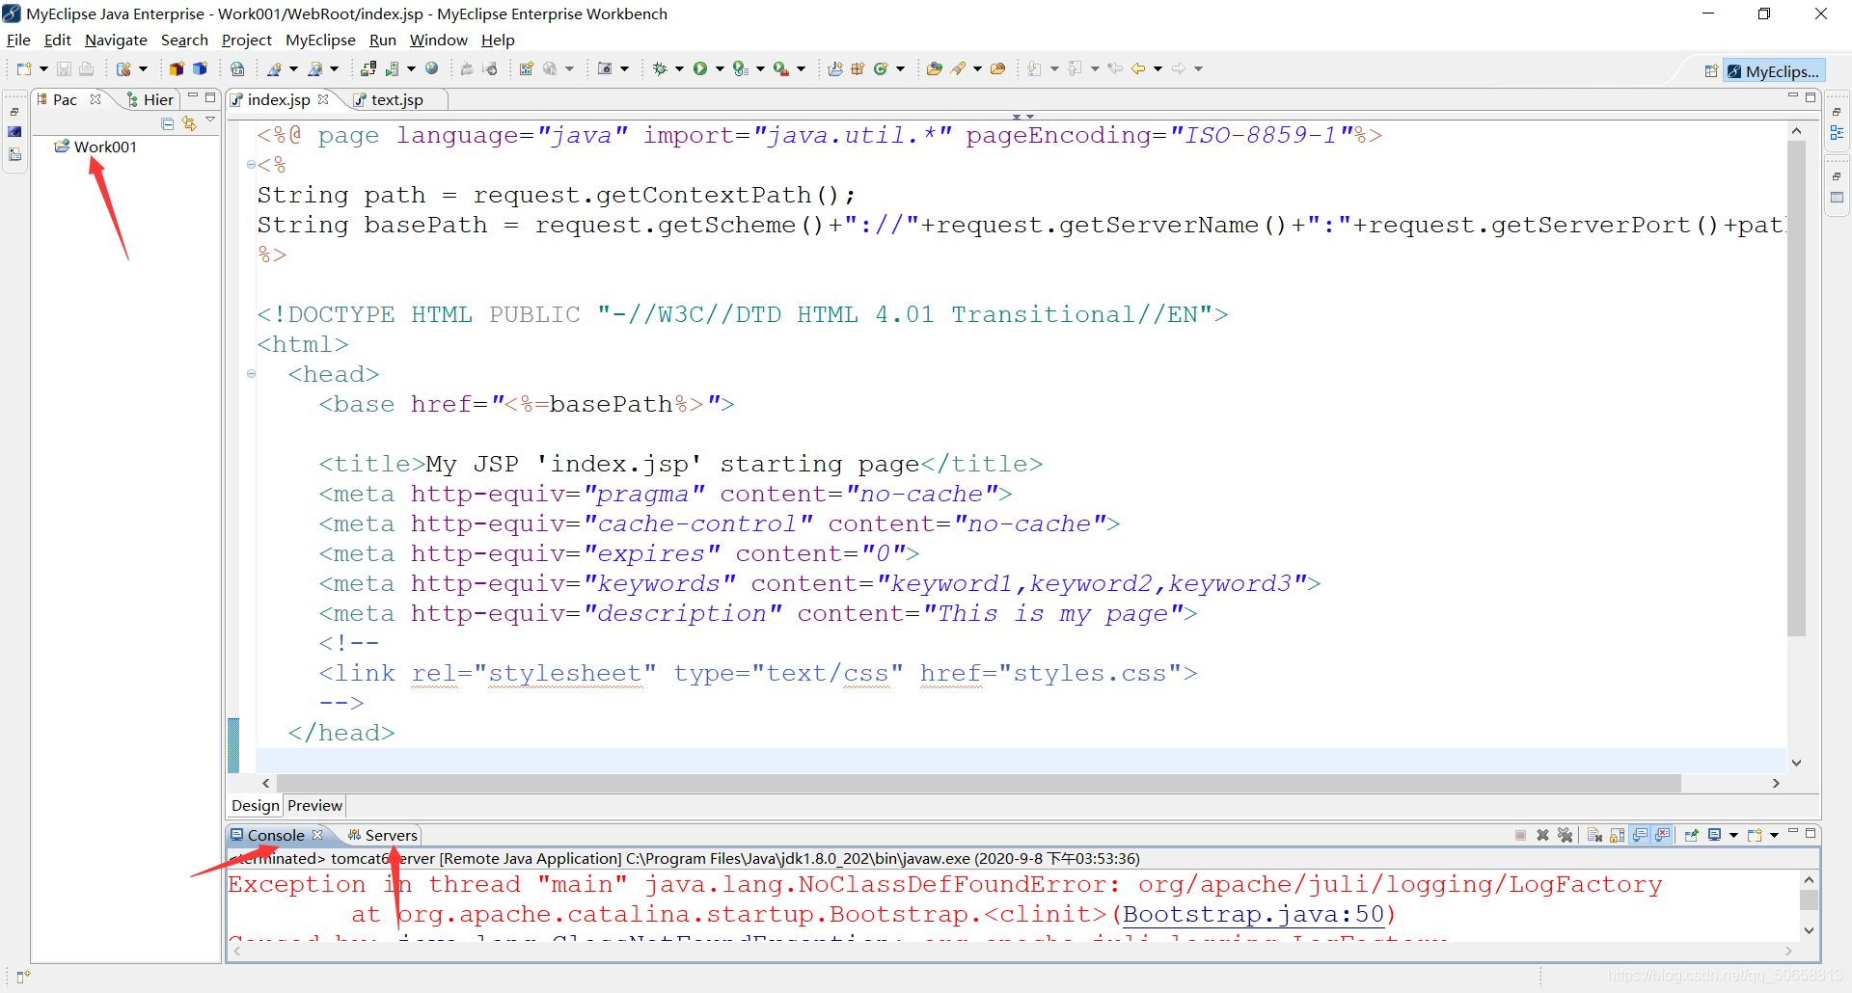Open Display Selected Console dropdown arrow
This screenshot has width=1852, height=993.
(1733, 835)
